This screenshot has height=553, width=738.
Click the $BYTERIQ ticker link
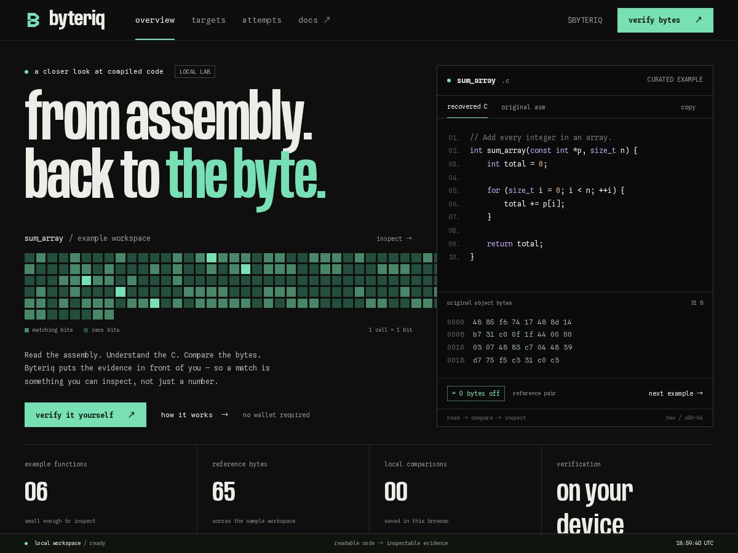(585, 20)
